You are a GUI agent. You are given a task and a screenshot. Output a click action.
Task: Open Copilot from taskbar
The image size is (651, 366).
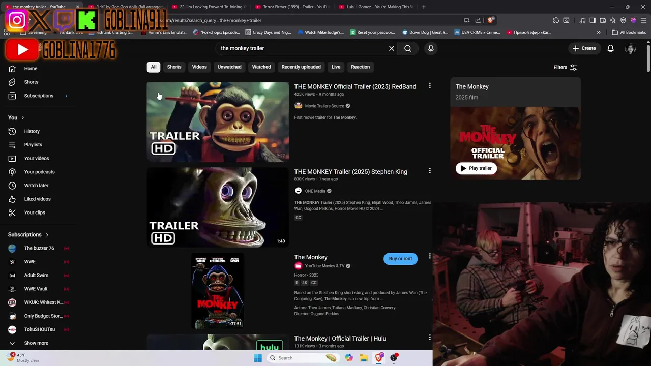348,358
